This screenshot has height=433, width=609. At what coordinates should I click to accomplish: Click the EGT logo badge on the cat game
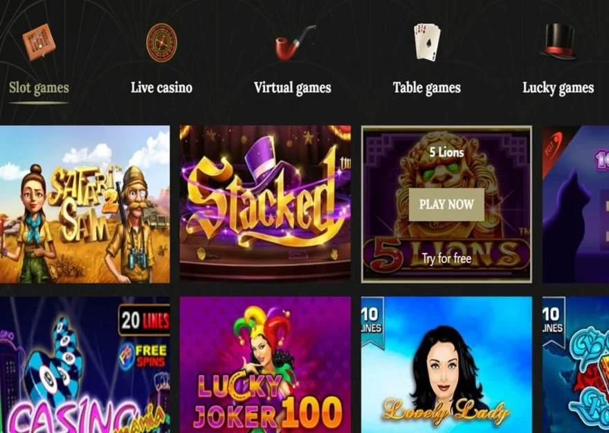click(552, 149)
